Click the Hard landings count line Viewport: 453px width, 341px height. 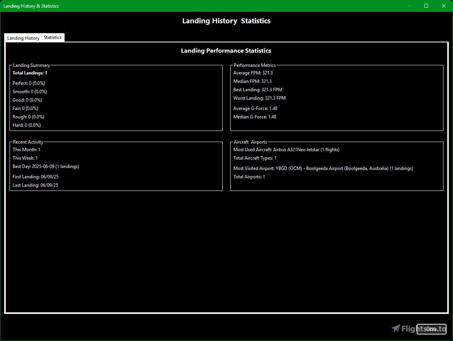tap(27, 125)
